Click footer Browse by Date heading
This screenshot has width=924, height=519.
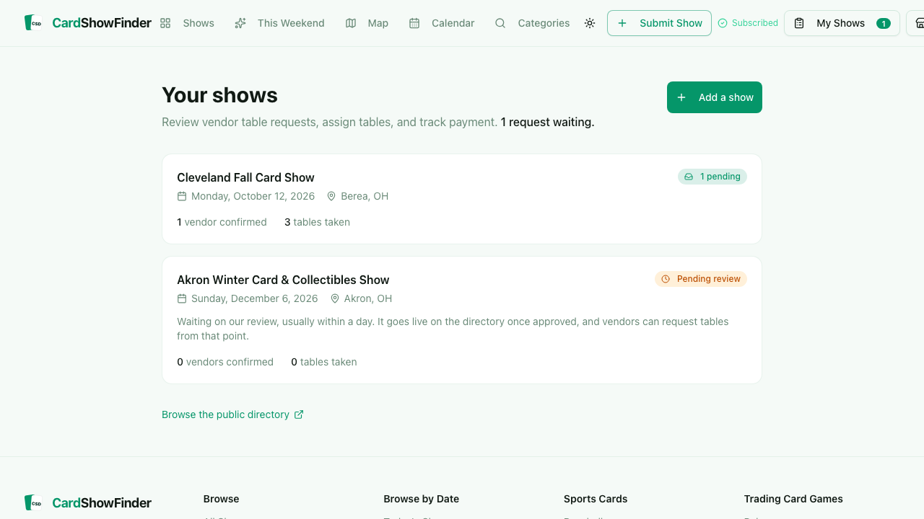point(422,499)
